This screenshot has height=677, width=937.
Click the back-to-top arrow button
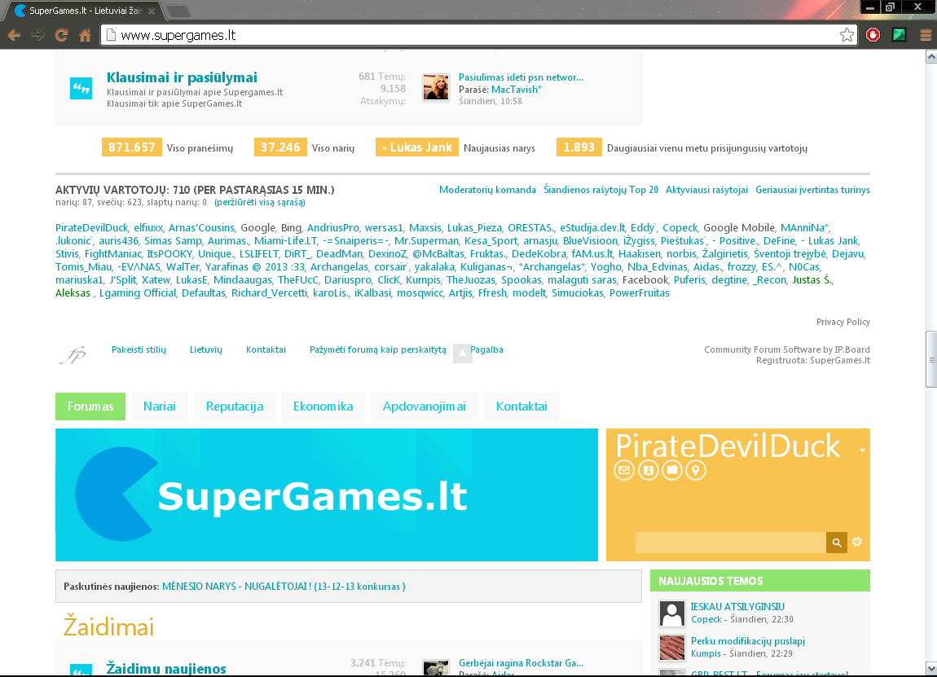(x=463, y=353)
